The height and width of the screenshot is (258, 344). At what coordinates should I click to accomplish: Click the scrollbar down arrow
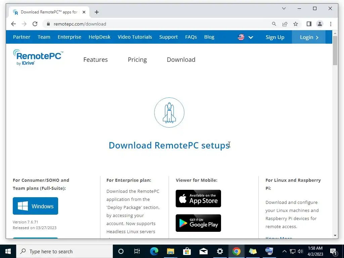point(335,235)
